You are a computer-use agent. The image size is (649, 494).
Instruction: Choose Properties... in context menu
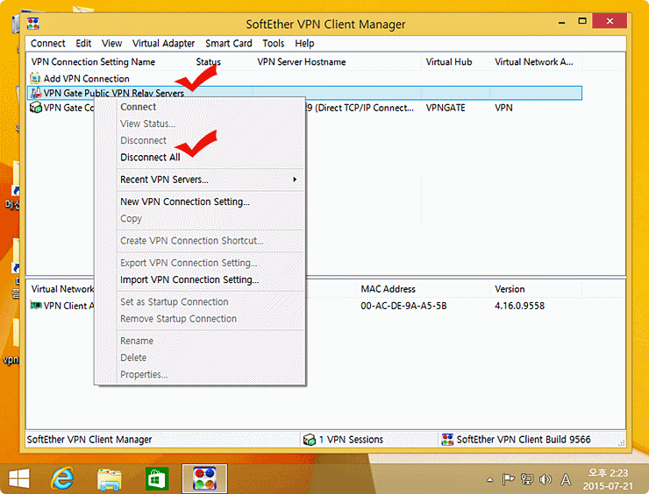(200, 375)
